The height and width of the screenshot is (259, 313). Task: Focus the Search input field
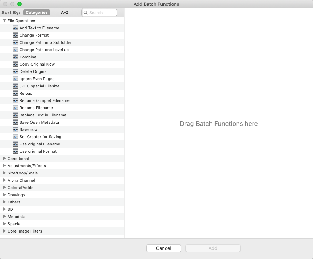click(x=99, y=13)
